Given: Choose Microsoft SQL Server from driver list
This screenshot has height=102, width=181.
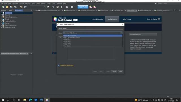Looking at the screenshot, I should point(93,36).
